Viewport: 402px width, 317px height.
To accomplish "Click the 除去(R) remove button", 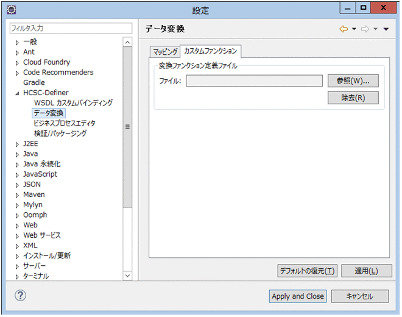I will 353,98.
